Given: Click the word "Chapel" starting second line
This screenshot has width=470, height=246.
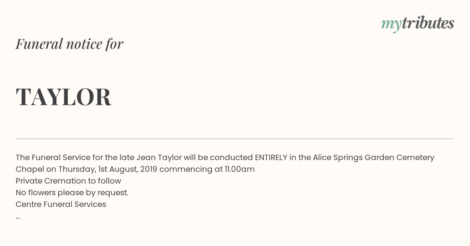Looking at the screenshot, I should point(30,169).
